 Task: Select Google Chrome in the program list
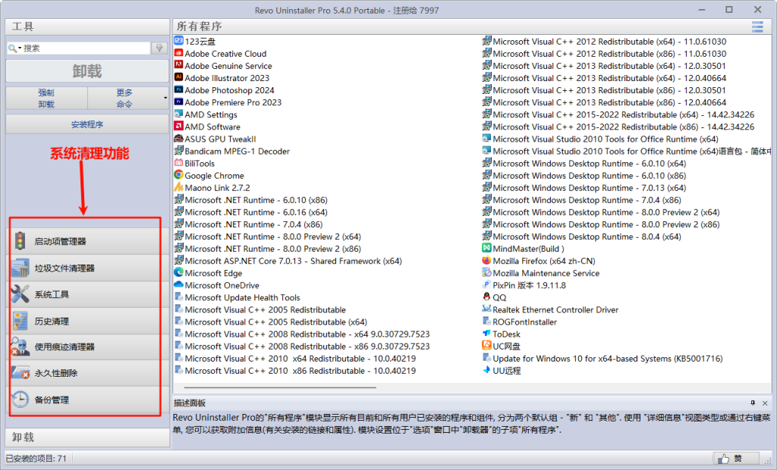[214, 176]
